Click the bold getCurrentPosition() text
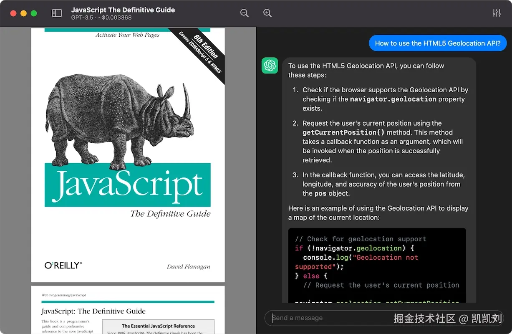512x334 pixels. [343, 132]
